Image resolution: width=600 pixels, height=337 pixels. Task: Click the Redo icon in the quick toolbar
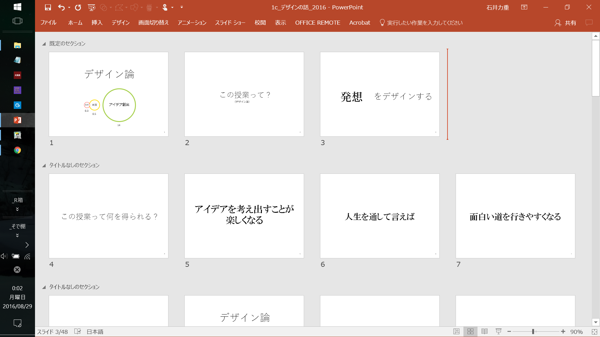[78, 7]
